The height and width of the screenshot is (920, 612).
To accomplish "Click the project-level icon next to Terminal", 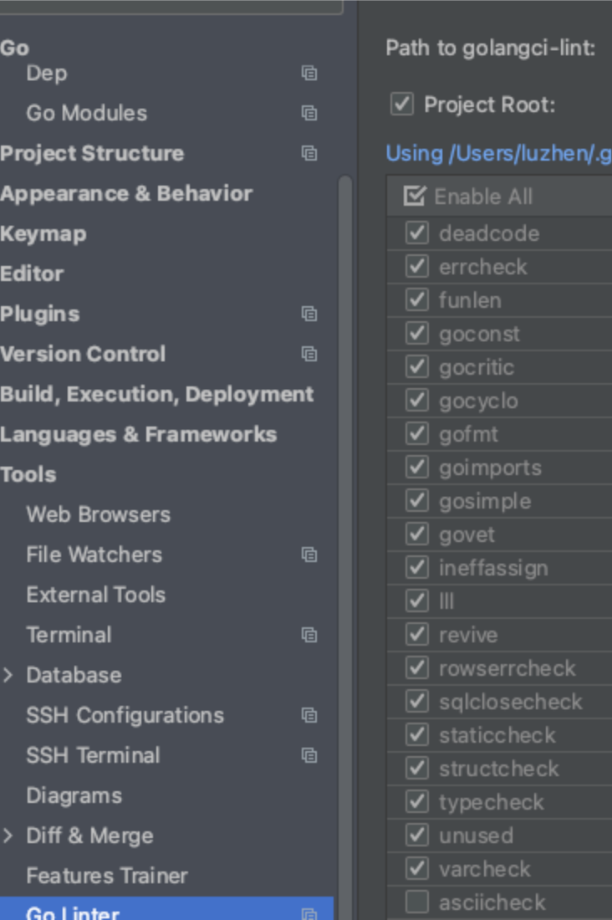I will 309,635.
